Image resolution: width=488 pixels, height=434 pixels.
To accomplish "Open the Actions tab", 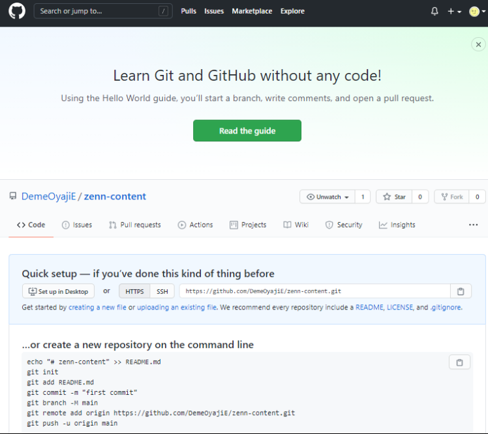I will pos(195,225).
